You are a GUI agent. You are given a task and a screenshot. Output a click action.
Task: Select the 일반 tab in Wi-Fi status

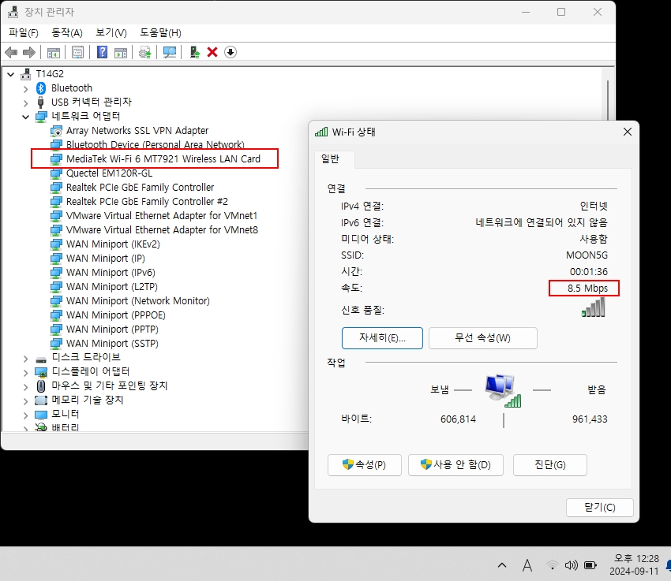coord(330,159)
